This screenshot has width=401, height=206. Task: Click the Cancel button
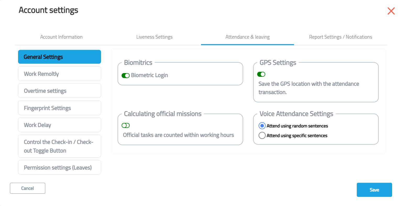[27, 188]
